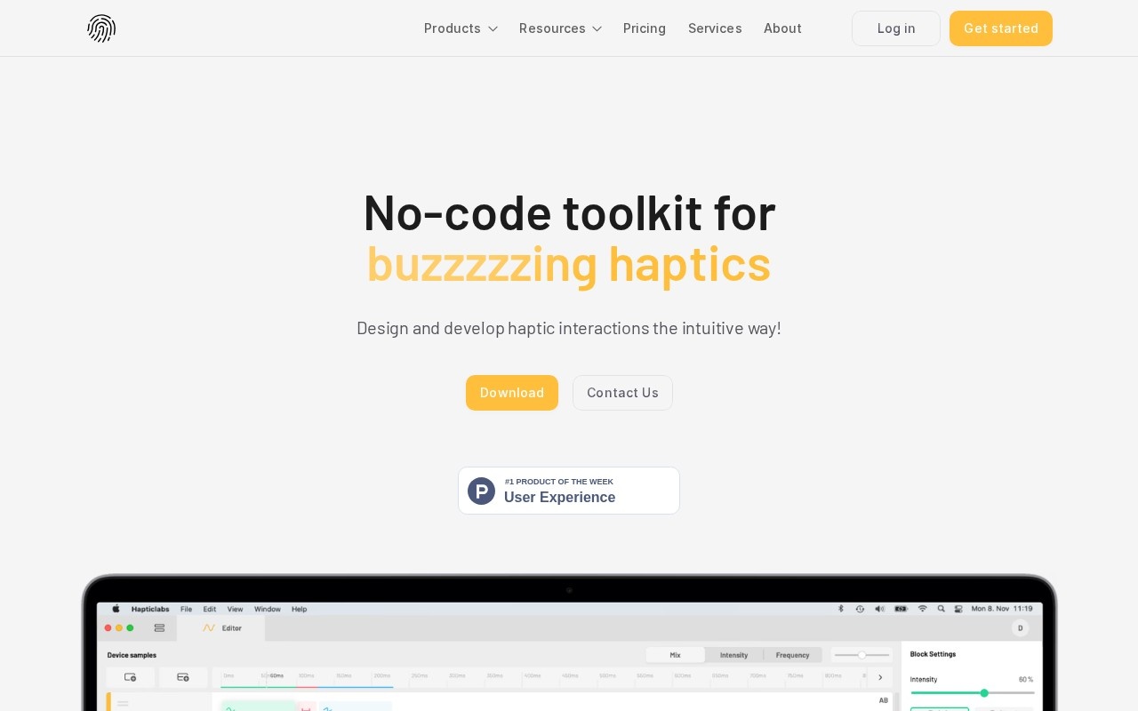
Task: Open the Edit menu in app preview
Action: [x=210, y=609]
